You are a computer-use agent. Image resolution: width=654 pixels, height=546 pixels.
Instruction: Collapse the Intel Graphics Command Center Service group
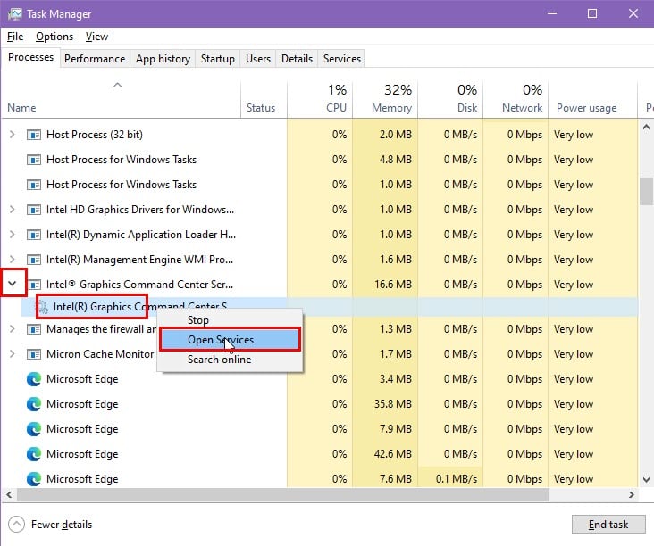click(x=13, y=285)
